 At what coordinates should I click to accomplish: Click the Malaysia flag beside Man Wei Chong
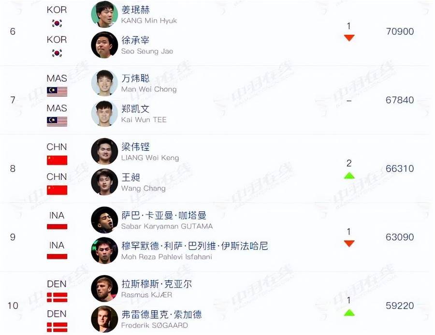[x=57, y=91]
